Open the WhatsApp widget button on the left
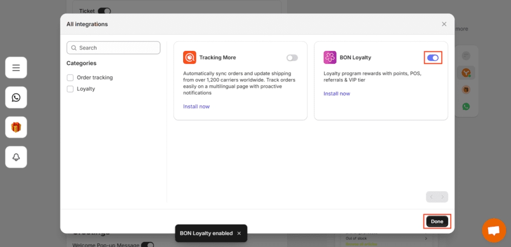The height and width of the screenshot is (247, 511). tap(16, 97)
